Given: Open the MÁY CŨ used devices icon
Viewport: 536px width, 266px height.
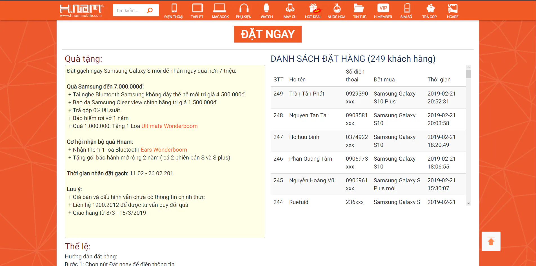Looking at the screenshot, I should click(x=290, y=8).
